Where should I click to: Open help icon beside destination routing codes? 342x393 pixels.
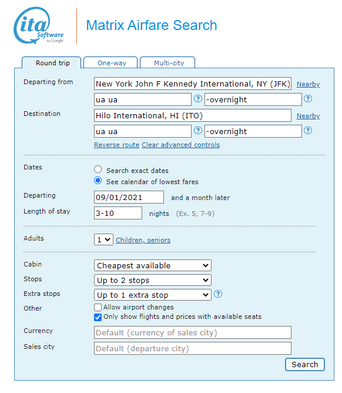point(198,131)
